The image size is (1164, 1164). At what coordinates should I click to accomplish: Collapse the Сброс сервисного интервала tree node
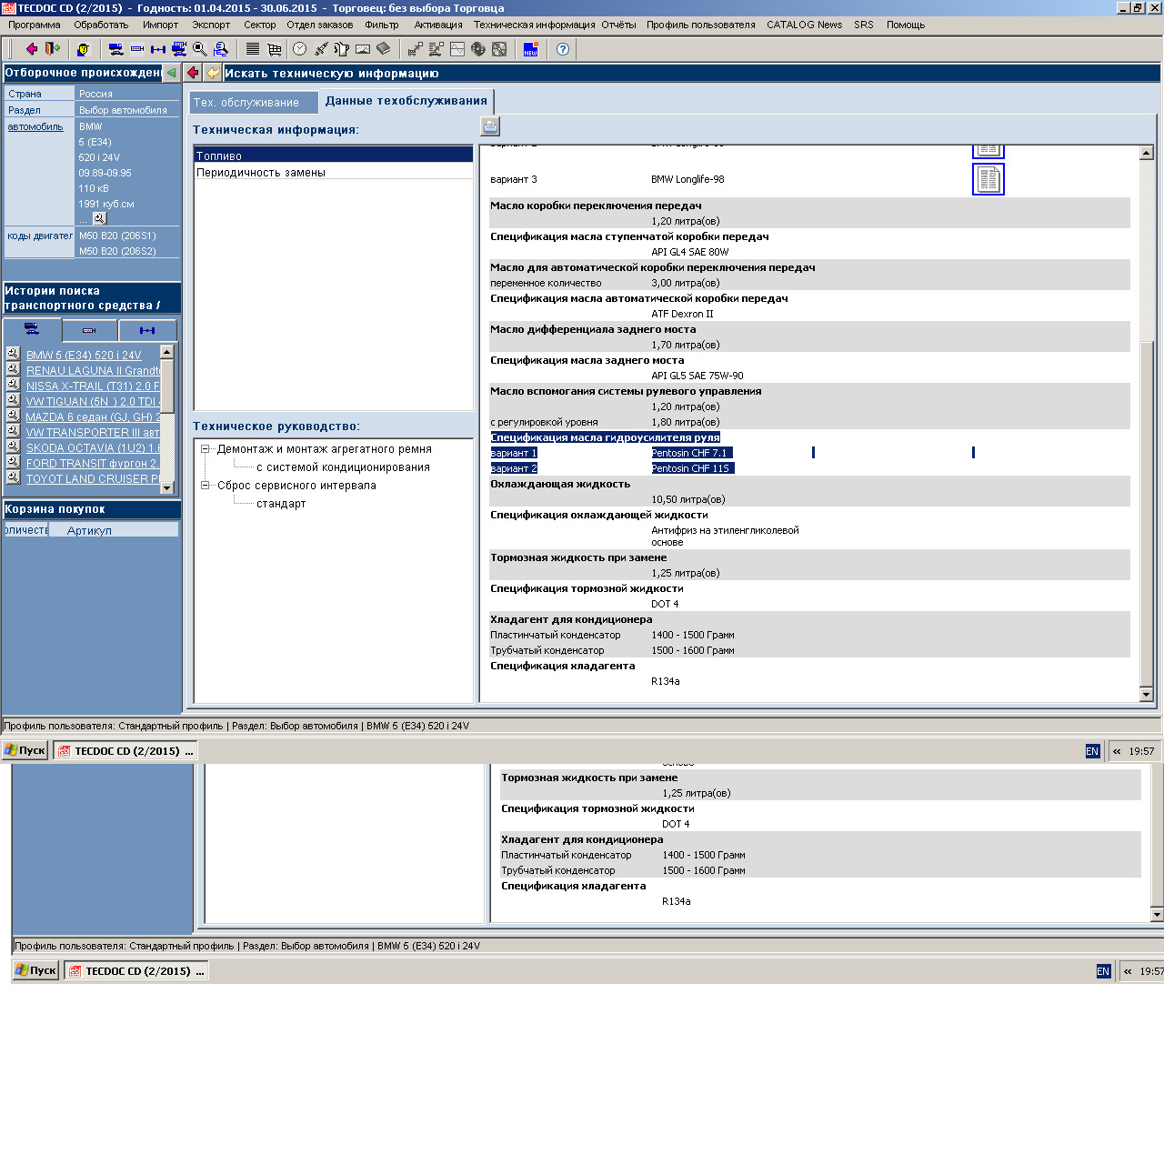coord(206,486)
